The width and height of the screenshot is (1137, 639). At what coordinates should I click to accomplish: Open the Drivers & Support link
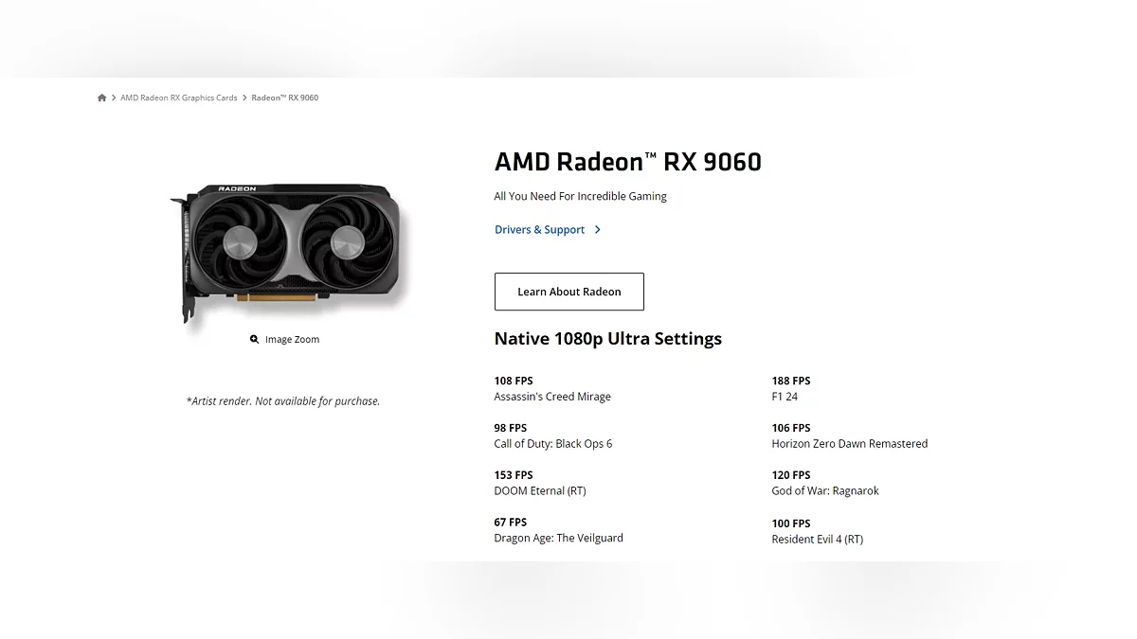(539, 230)
